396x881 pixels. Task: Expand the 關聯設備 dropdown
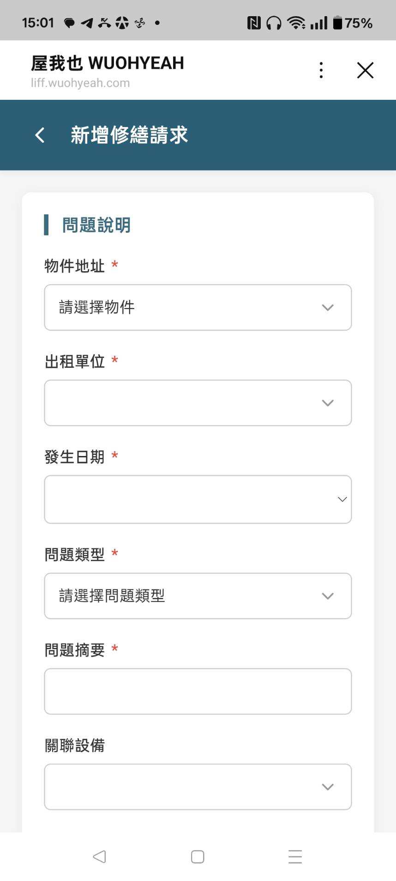click(x=198, y=787)
